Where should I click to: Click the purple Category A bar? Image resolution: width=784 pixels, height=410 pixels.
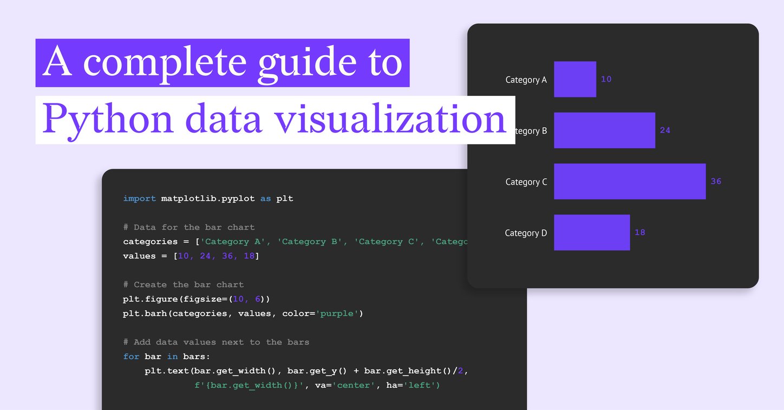(x=574, y=79)
